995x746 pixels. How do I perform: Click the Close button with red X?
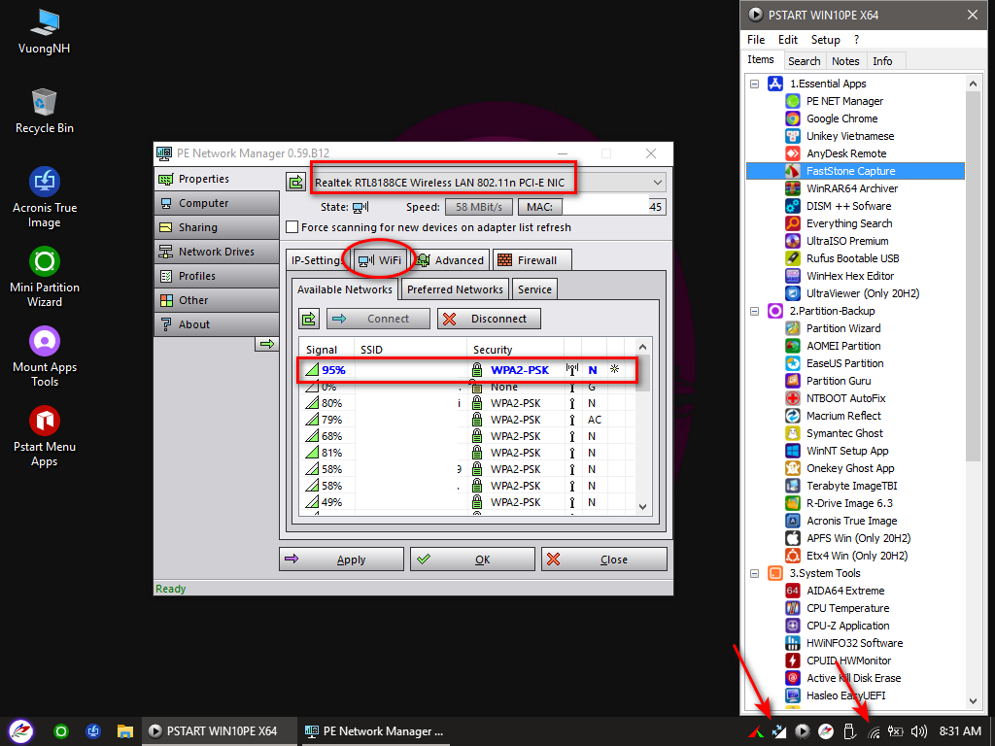tap(604, 559)
